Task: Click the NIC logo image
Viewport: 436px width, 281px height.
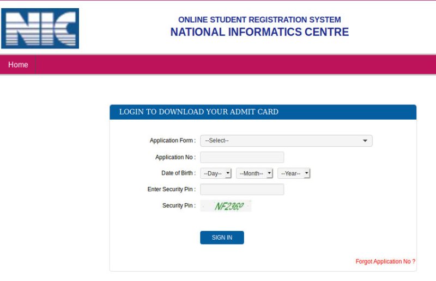Action: pyautogui.click(x=40, y=28)
